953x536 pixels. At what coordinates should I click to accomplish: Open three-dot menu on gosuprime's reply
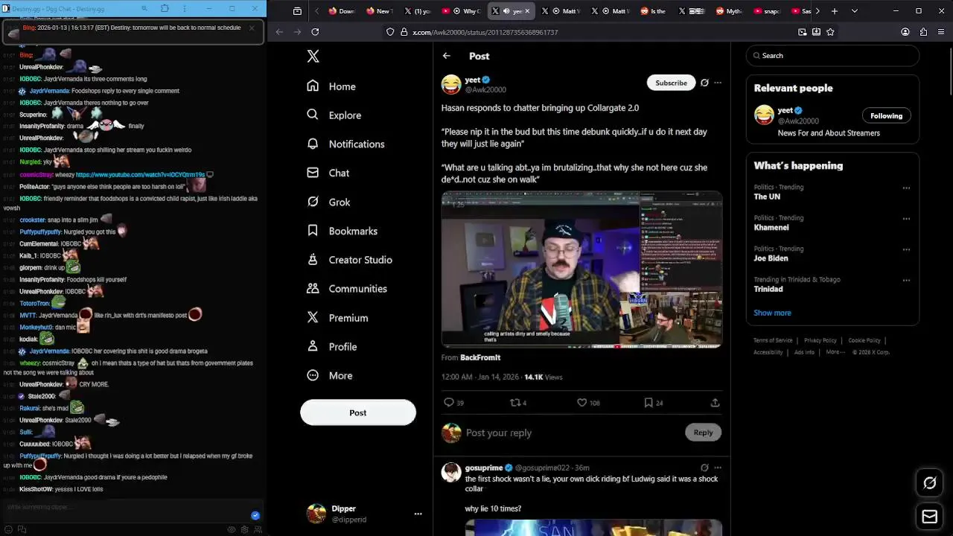[x=718, y=468]
